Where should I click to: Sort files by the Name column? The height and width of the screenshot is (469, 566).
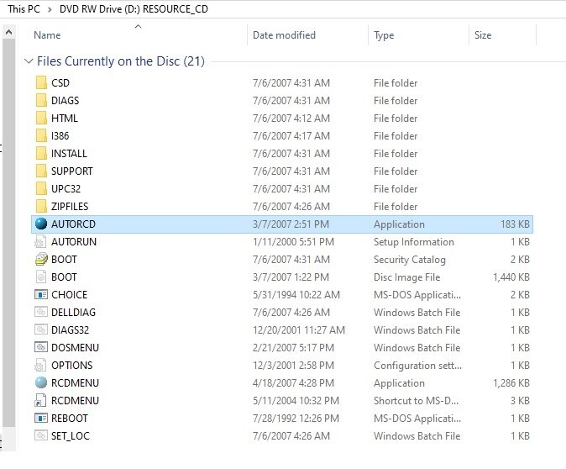(47, 35)
